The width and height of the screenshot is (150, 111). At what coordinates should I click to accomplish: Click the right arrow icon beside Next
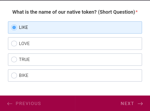coord(140,104)
